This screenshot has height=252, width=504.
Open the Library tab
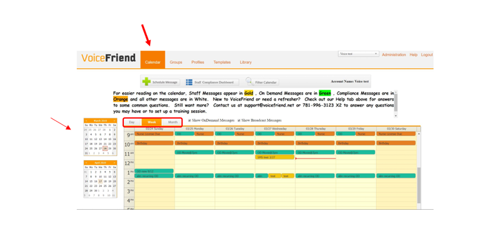coord(246,62)
